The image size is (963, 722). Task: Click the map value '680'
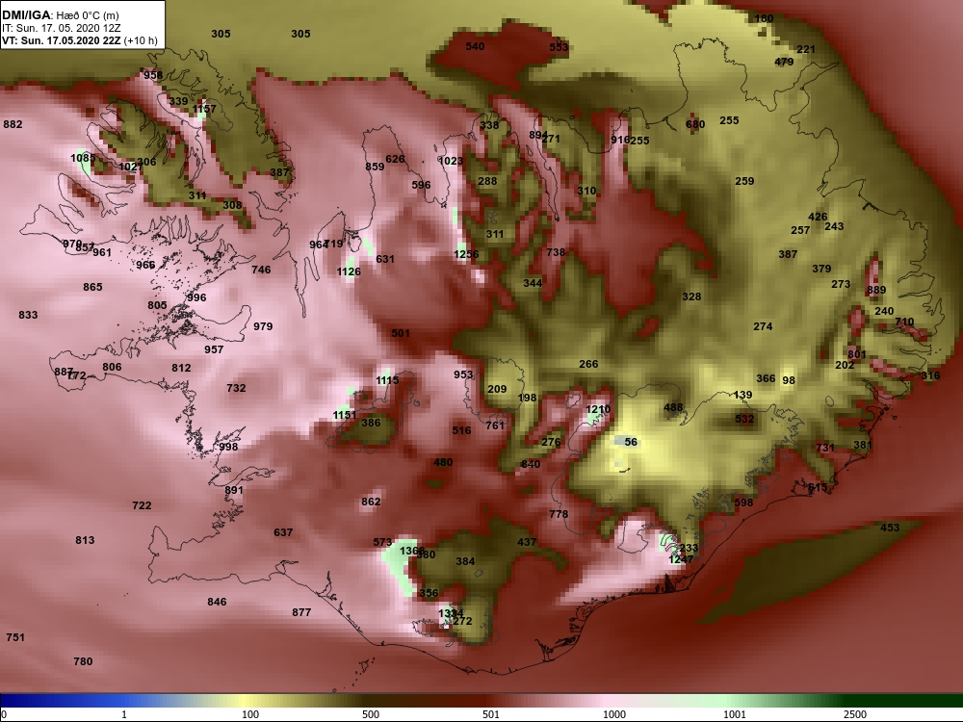(695, 124)
